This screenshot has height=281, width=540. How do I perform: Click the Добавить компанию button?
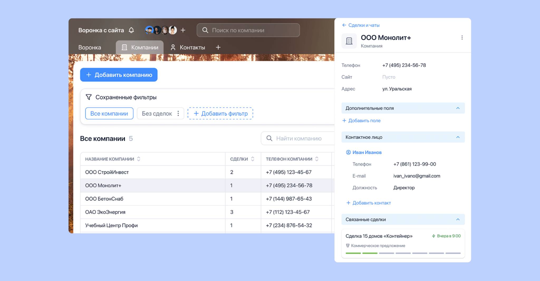pos(119,75)
